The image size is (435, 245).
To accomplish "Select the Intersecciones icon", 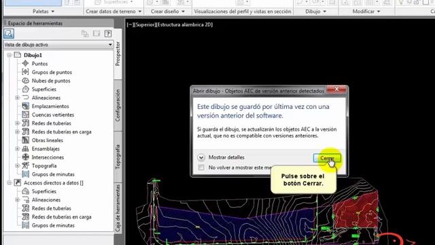I will click(x=26, y=157).
